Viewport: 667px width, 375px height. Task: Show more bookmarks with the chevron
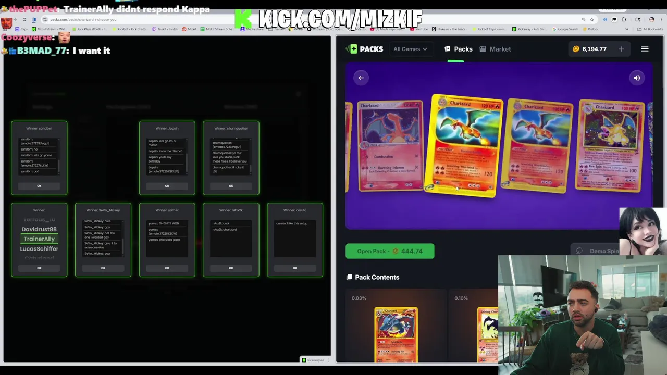click(x=626, y=29)
